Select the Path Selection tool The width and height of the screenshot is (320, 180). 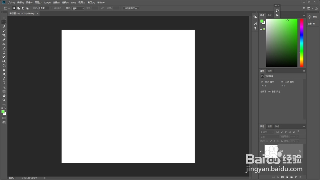(x=4, y=87)
